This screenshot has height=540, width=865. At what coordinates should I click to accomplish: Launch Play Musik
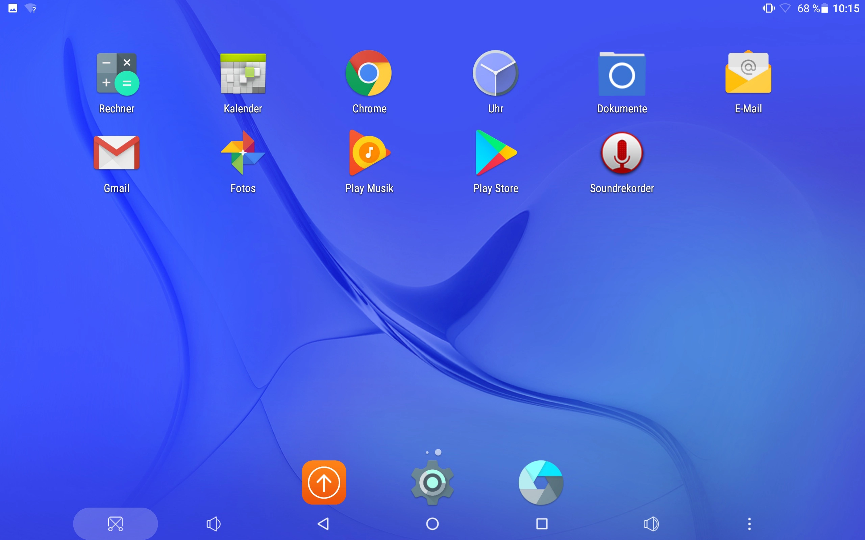[369, 153]
